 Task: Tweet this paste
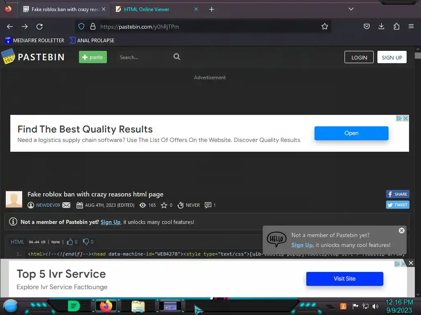click(398, 205)
